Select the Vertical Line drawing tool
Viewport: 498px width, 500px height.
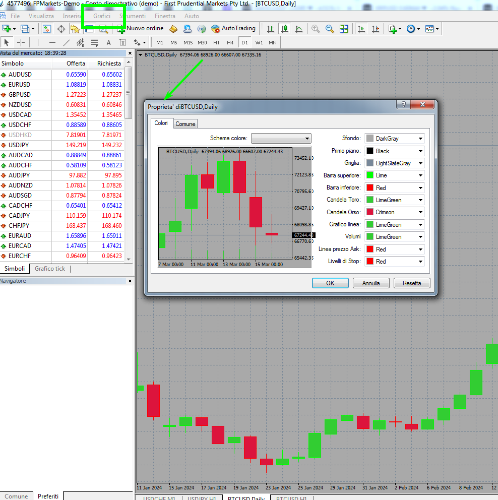(x=38, y=42)
